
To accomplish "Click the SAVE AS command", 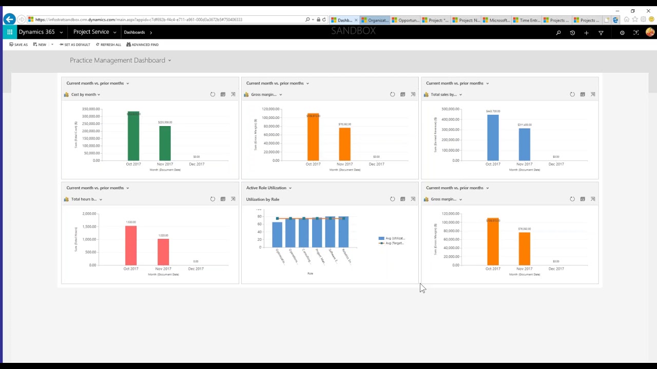I will point(18,45).
